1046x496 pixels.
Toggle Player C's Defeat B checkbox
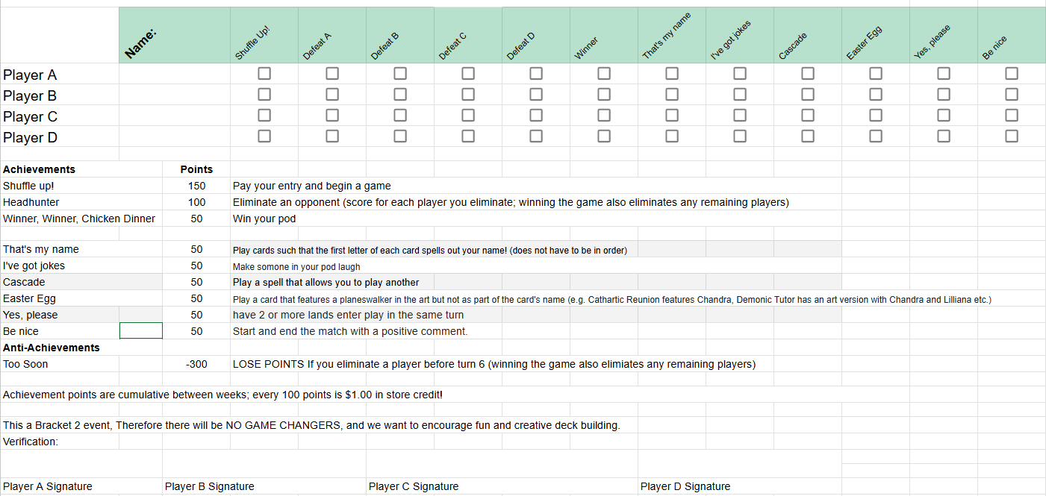click(400, 115)
